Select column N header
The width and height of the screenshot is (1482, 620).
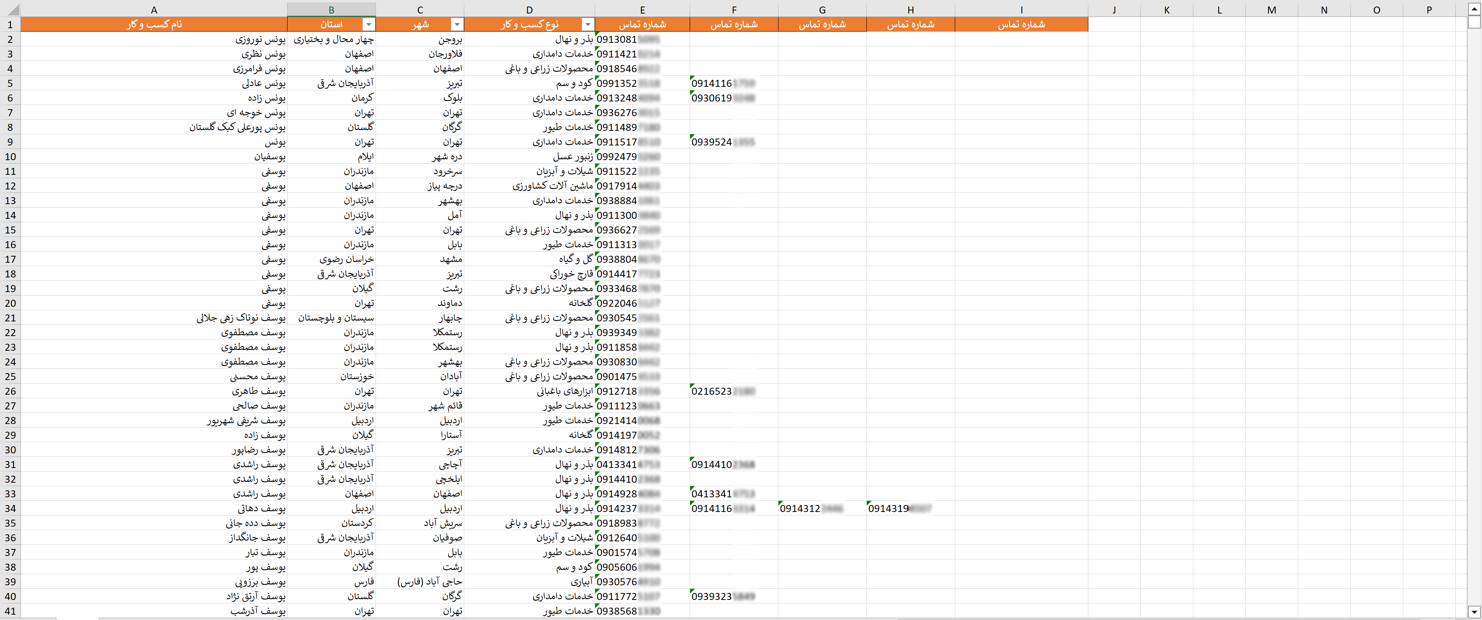[1324, 10]
